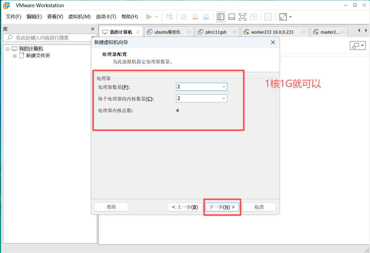This screenshot has height=253, width=370.
Task: Open the processor count dropdown
Action: pyautogui.click(x=224, y=87)
